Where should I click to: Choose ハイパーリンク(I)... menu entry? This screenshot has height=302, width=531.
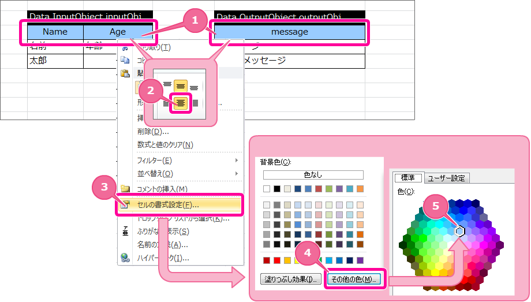tap(163, 258)
